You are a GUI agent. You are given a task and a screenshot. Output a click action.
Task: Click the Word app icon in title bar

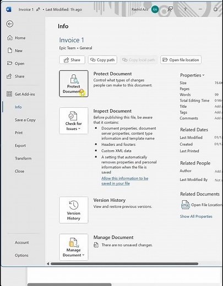(x=9, y=9)
